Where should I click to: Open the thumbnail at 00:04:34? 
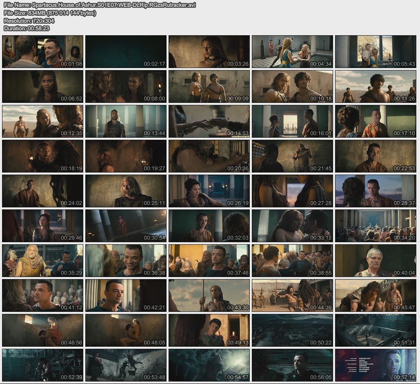(x=292, y=52)
